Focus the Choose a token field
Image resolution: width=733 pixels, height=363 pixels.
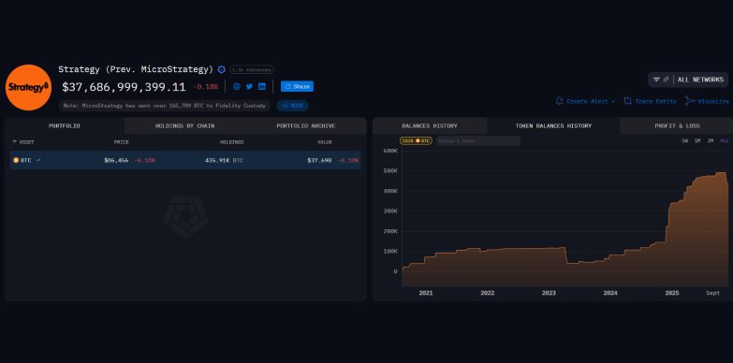(x=478, y=140)
